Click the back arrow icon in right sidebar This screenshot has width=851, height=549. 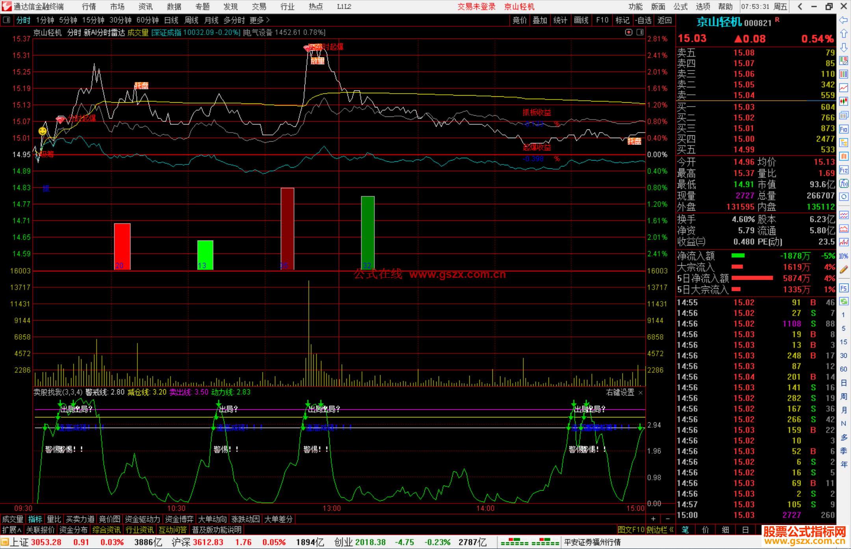pyautogui.click(x=844, y=20)
